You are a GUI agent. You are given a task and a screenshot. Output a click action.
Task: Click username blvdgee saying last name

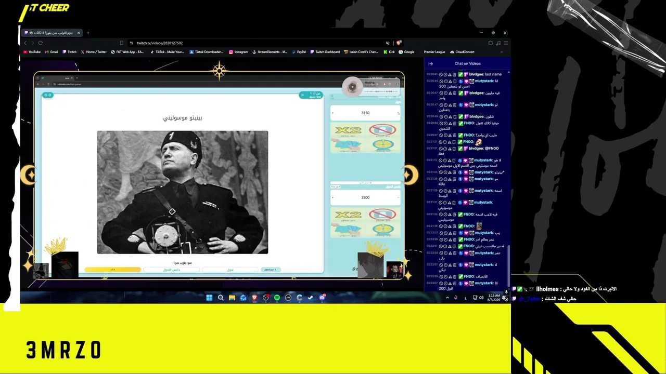click(476, 74)
